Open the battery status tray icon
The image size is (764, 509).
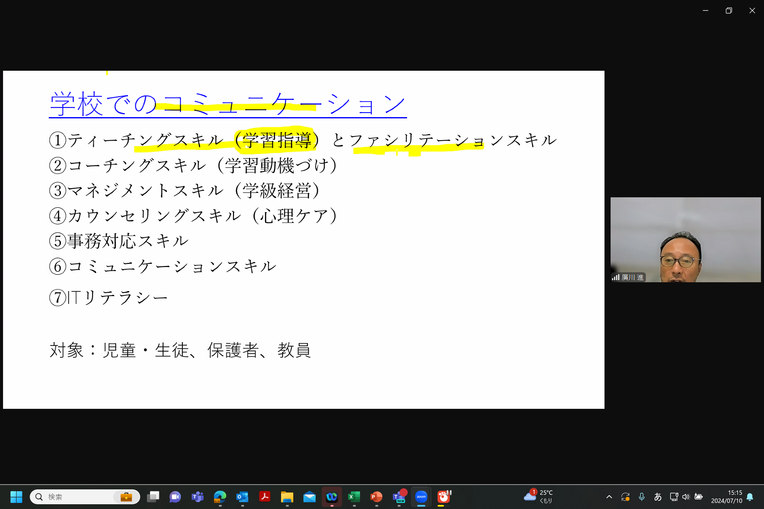click(x=698, y=497)
